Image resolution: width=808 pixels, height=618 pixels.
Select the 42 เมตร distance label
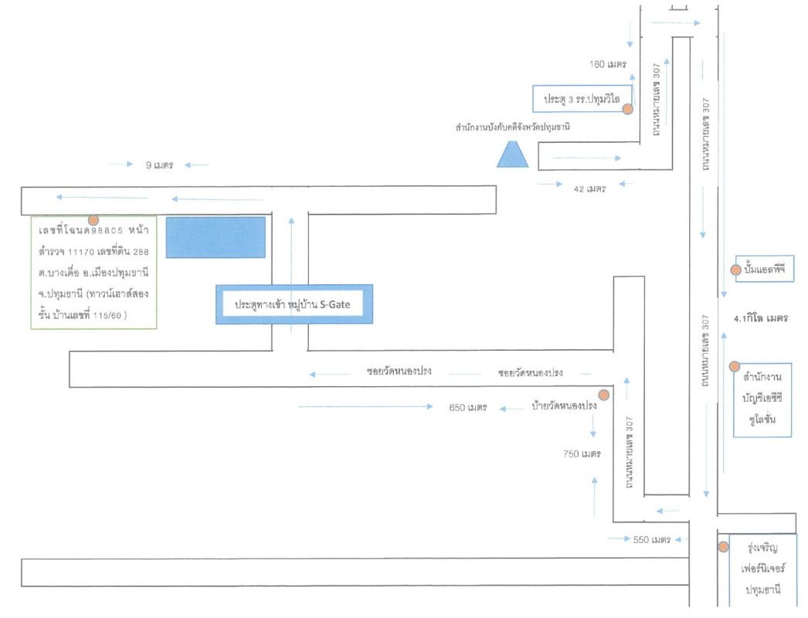coord(587,188)
